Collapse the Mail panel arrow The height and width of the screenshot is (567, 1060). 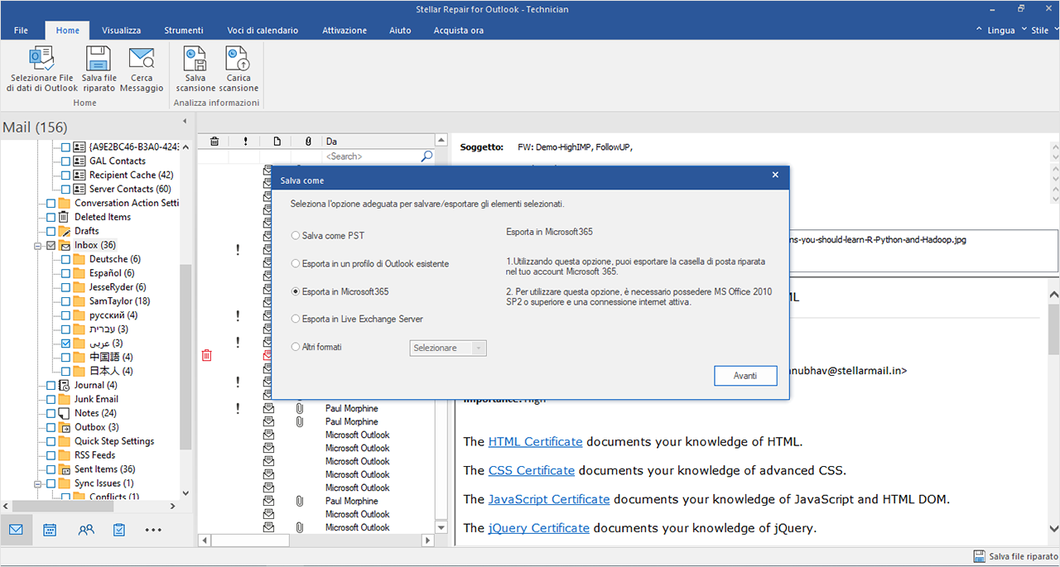click(x=184, y=122)
